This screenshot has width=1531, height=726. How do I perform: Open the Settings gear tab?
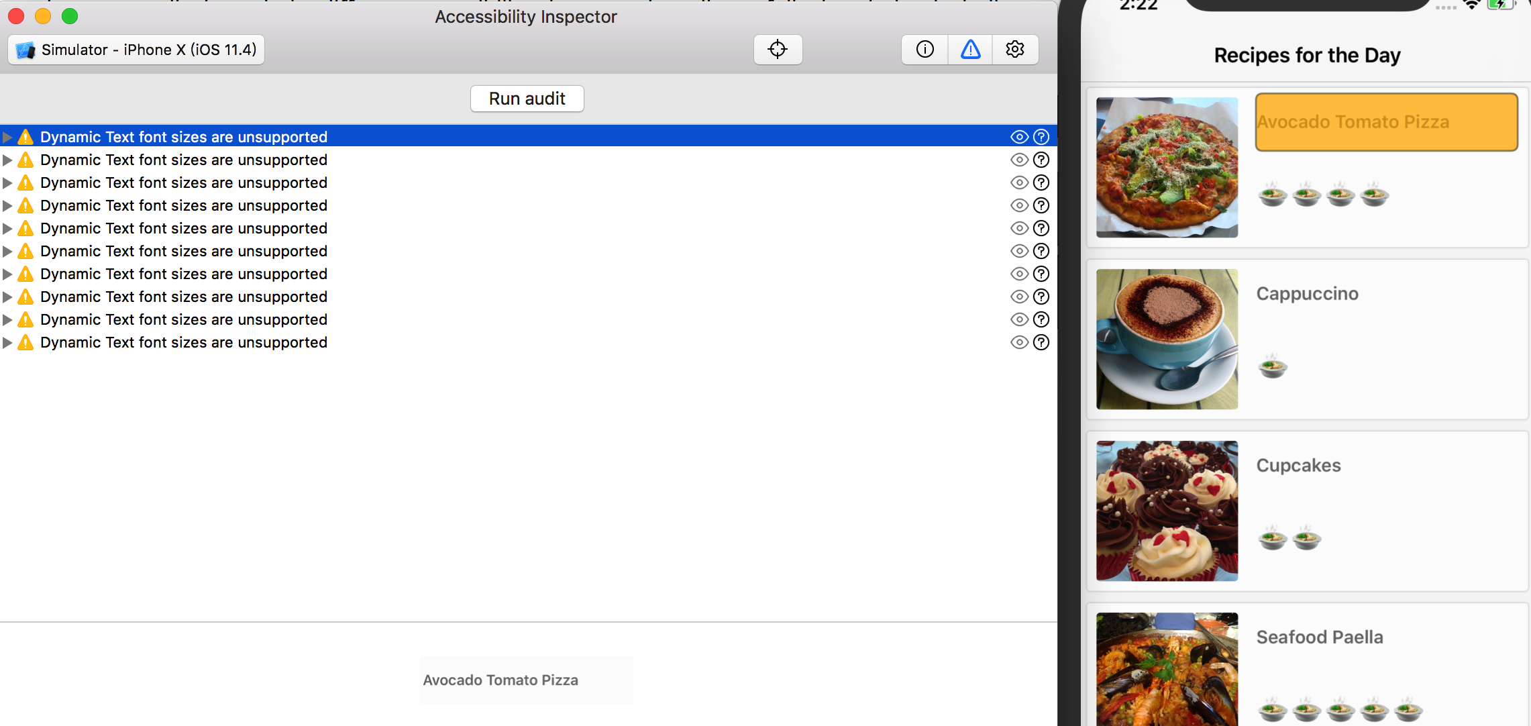[1015, 50]
